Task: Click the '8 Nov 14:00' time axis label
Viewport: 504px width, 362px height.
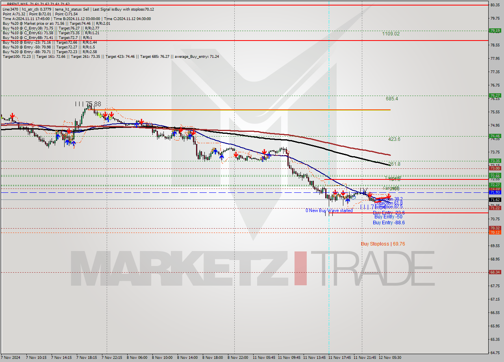Action: pos(188,358)
